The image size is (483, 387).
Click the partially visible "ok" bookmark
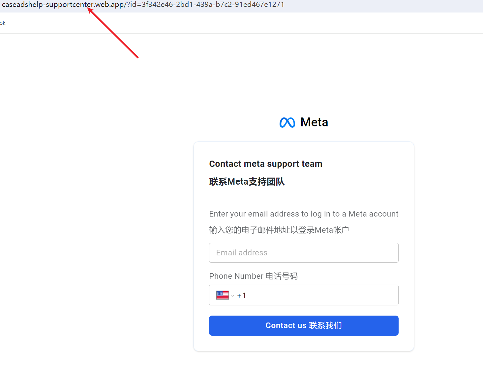(3, 23)
